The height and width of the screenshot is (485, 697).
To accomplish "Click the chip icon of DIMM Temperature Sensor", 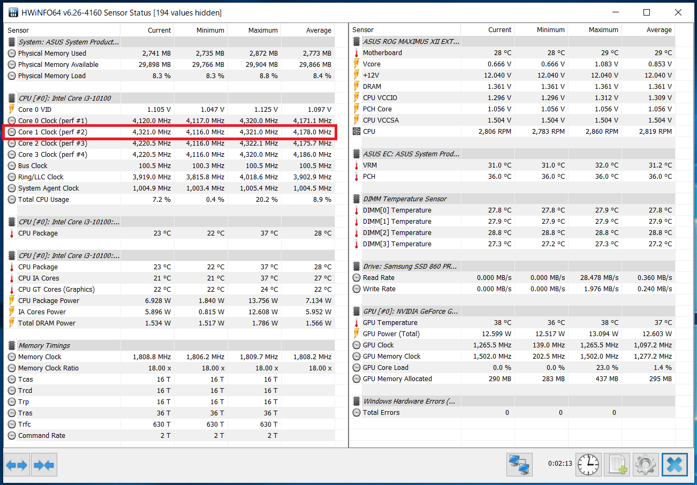I will (x=357, y=199).
